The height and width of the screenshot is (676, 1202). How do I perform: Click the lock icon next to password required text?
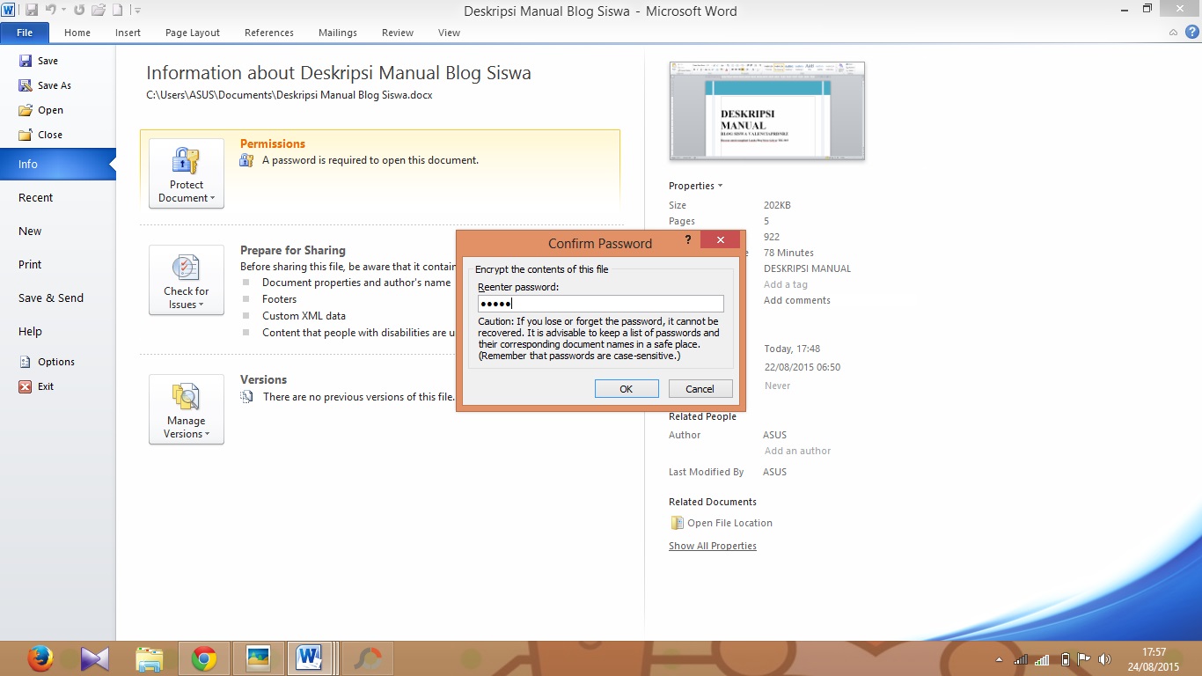[246, 160]
